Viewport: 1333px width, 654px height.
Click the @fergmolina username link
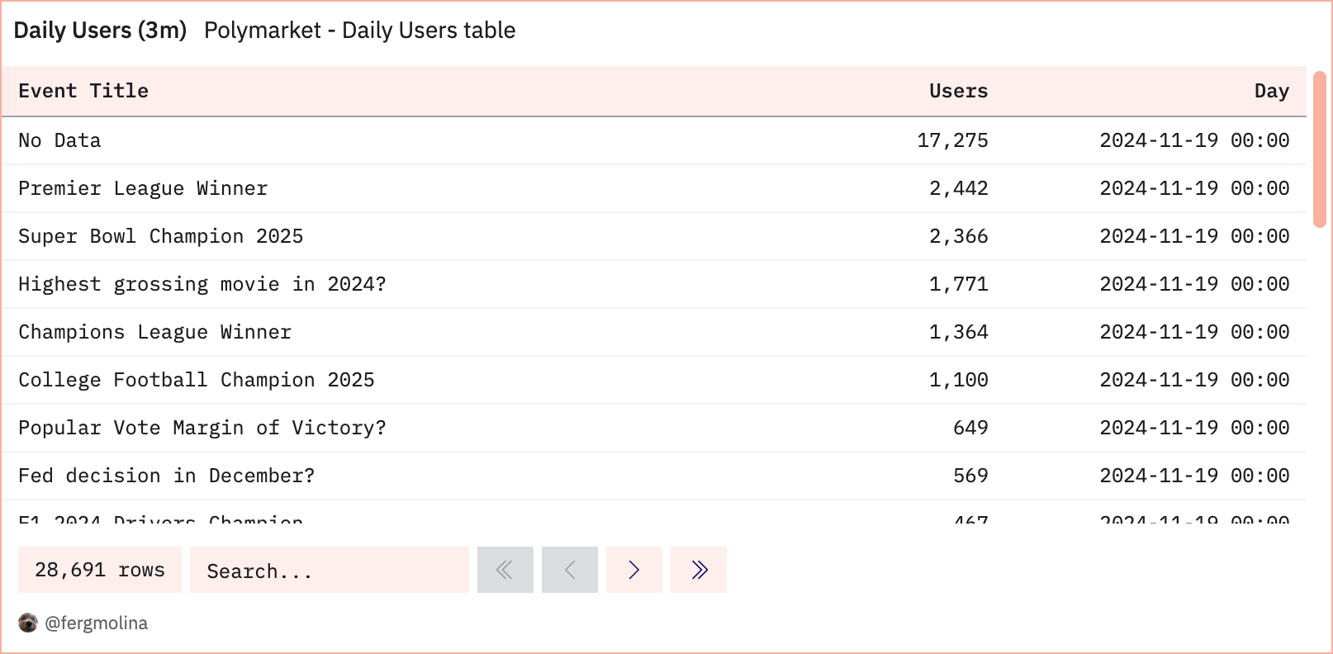97,623
